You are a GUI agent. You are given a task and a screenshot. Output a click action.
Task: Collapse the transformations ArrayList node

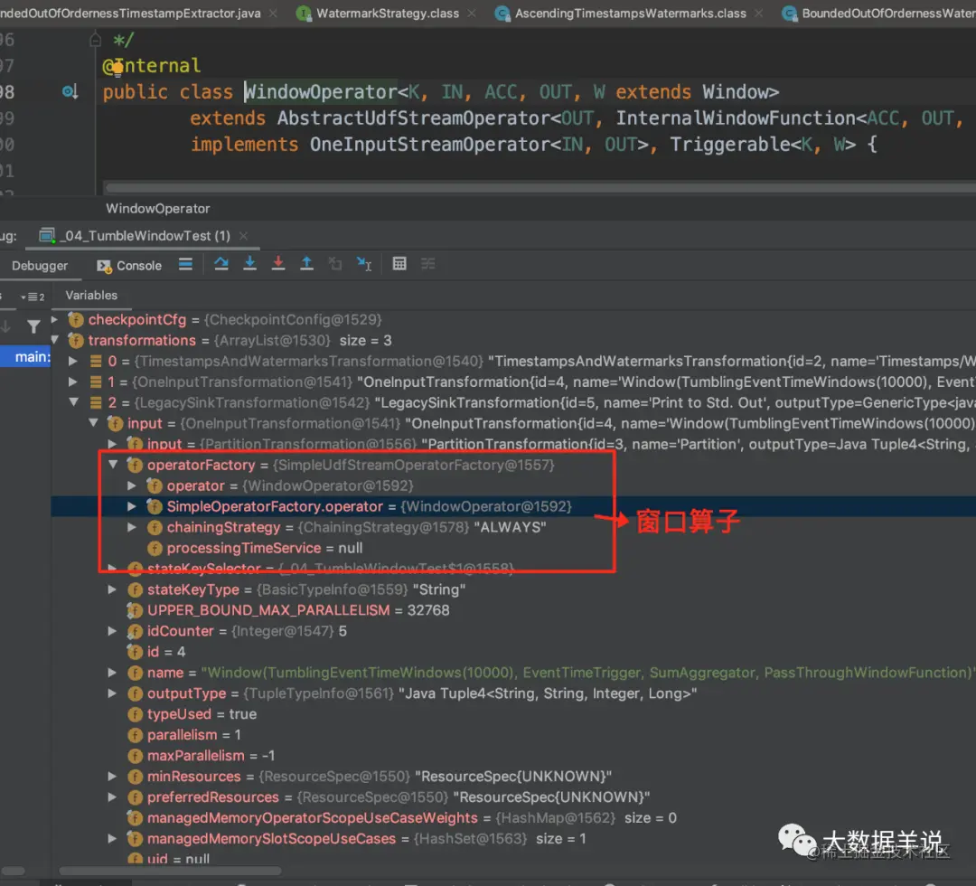(55, 340)
